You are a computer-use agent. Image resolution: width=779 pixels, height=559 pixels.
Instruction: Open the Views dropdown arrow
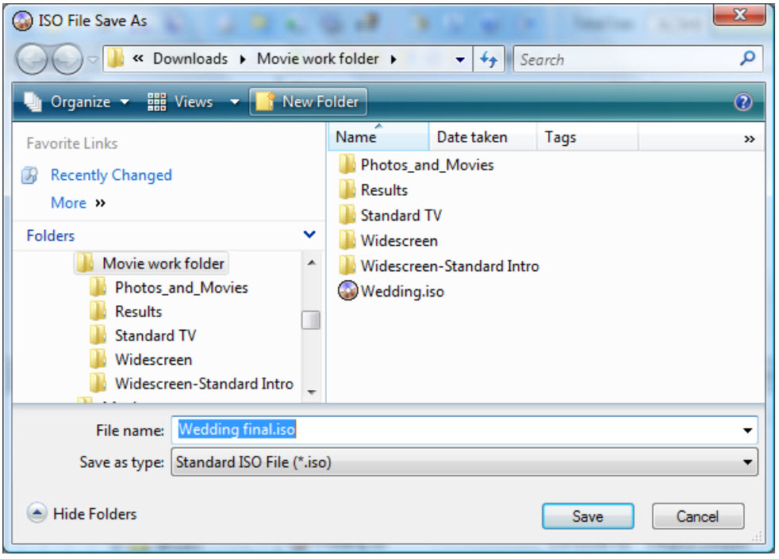235,102
